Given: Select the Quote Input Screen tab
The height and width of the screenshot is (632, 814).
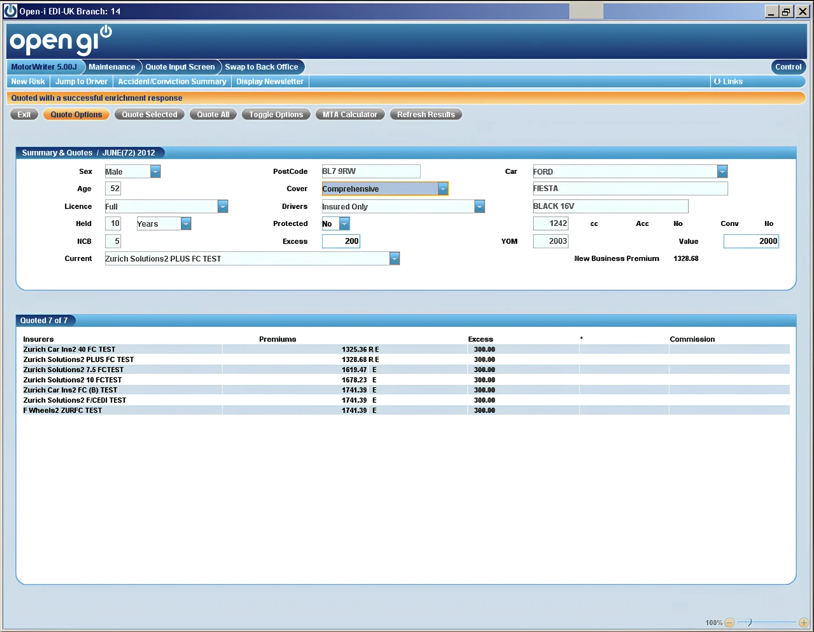Looking at the screenshot, I should tap(181, 67).
